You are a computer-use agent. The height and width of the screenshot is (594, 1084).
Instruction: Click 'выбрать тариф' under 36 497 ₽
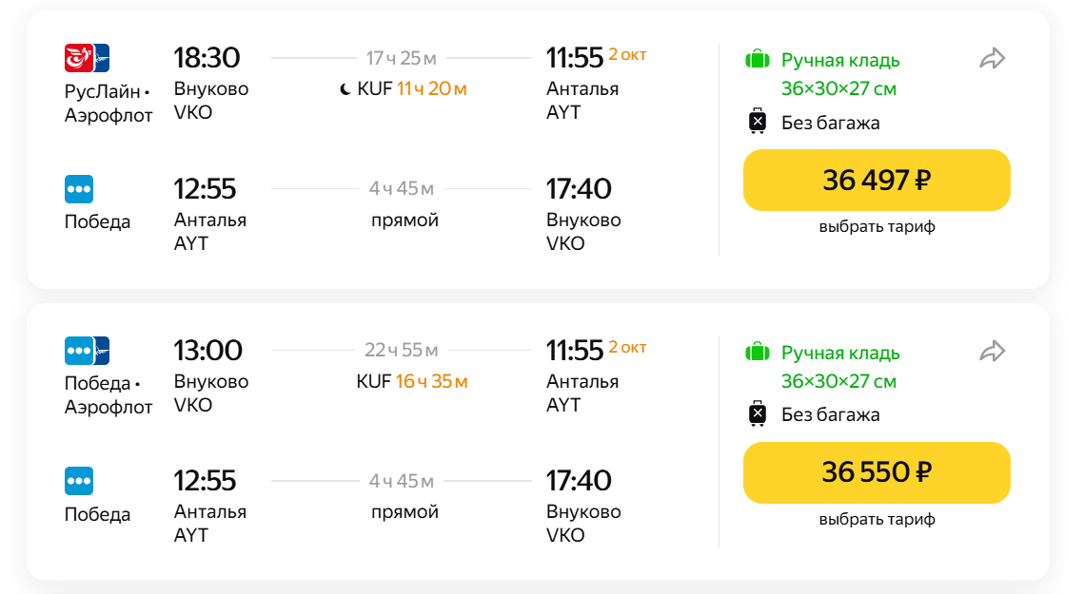[877, 227]
